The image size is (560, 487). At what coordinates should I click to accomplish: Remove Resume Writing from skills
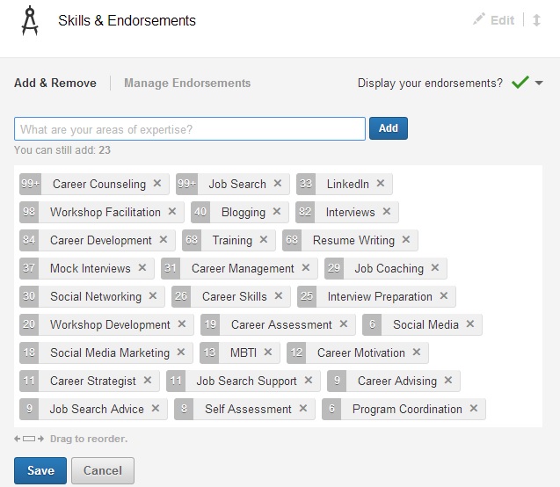(406, 240)
